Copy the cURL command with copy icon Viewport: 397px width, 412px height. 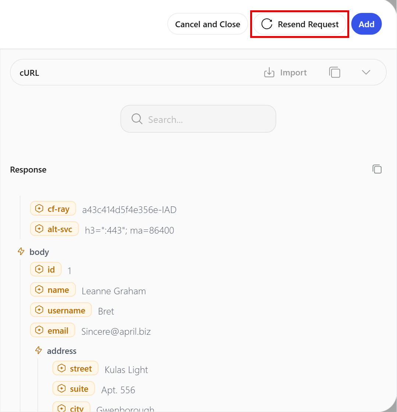(334, 72)
